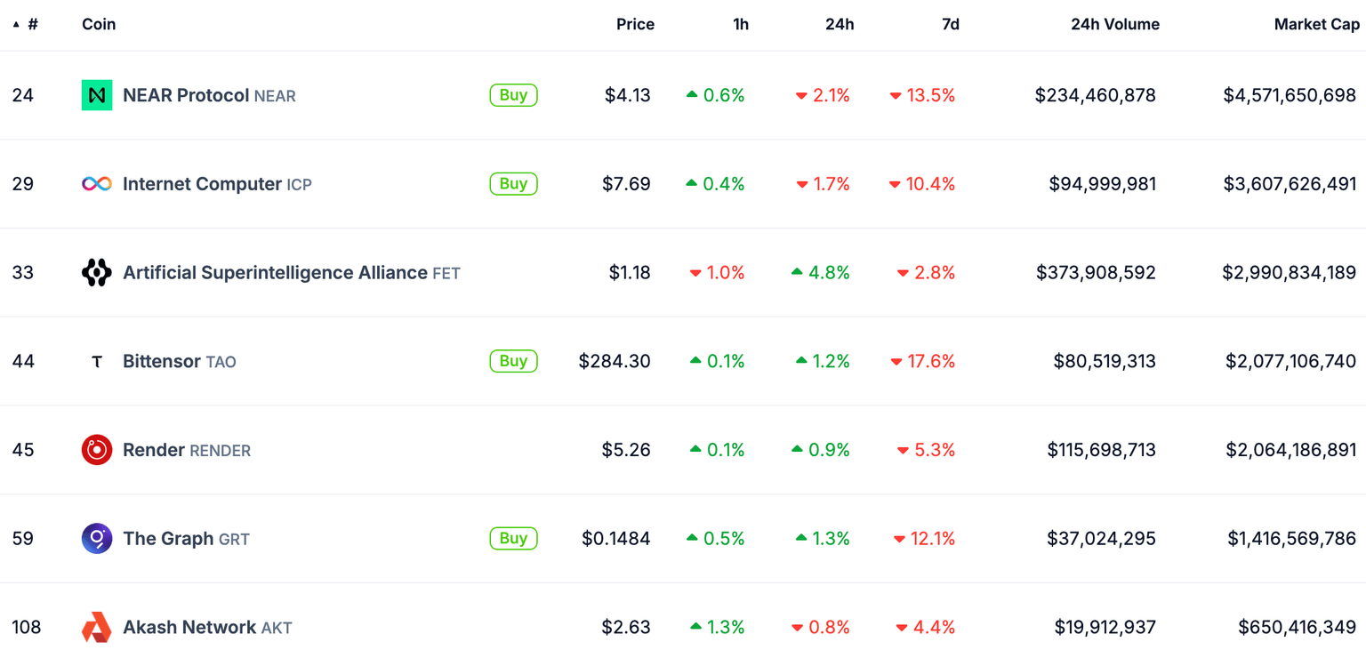
Task: Click the Artificial Superintelligence Alliance logo
Action: click(x=96, y=272)
